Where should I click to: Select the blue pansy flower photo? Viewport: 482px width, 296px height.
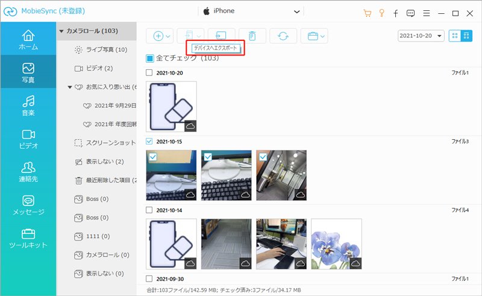tap(336, 244)
